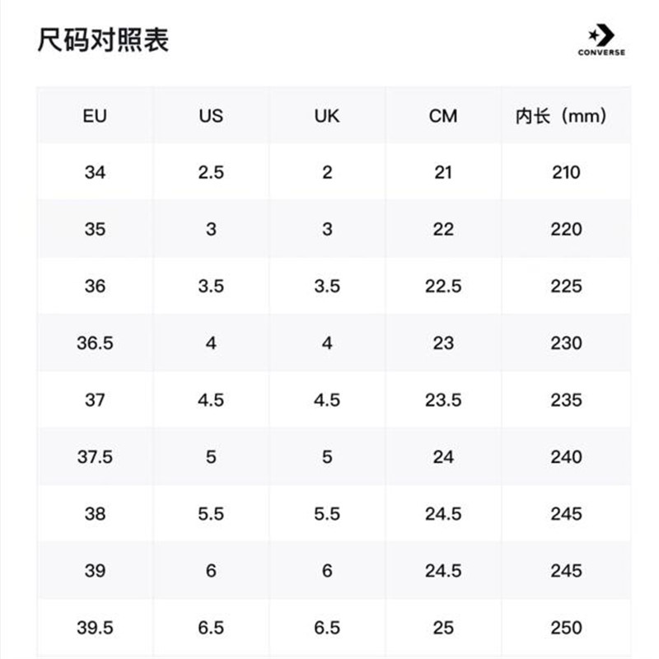
Task: Select EU size 36.5 cell
Action: point(95,343)
